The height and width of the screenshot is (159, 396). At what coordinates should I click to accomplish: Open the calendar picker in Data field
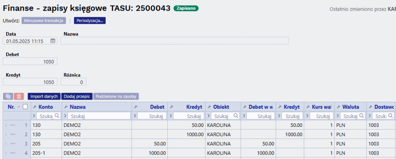[53, 41]
